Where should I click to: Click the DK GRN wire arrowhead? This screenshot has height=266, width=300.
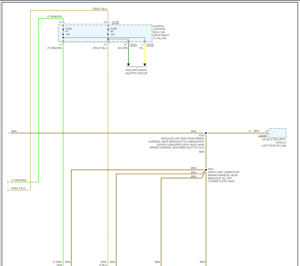(x=129, y=65)
